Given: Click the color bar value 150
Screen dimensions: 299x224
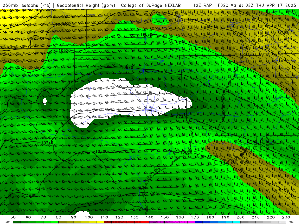Looking at the screenshot, I should 165,217.
